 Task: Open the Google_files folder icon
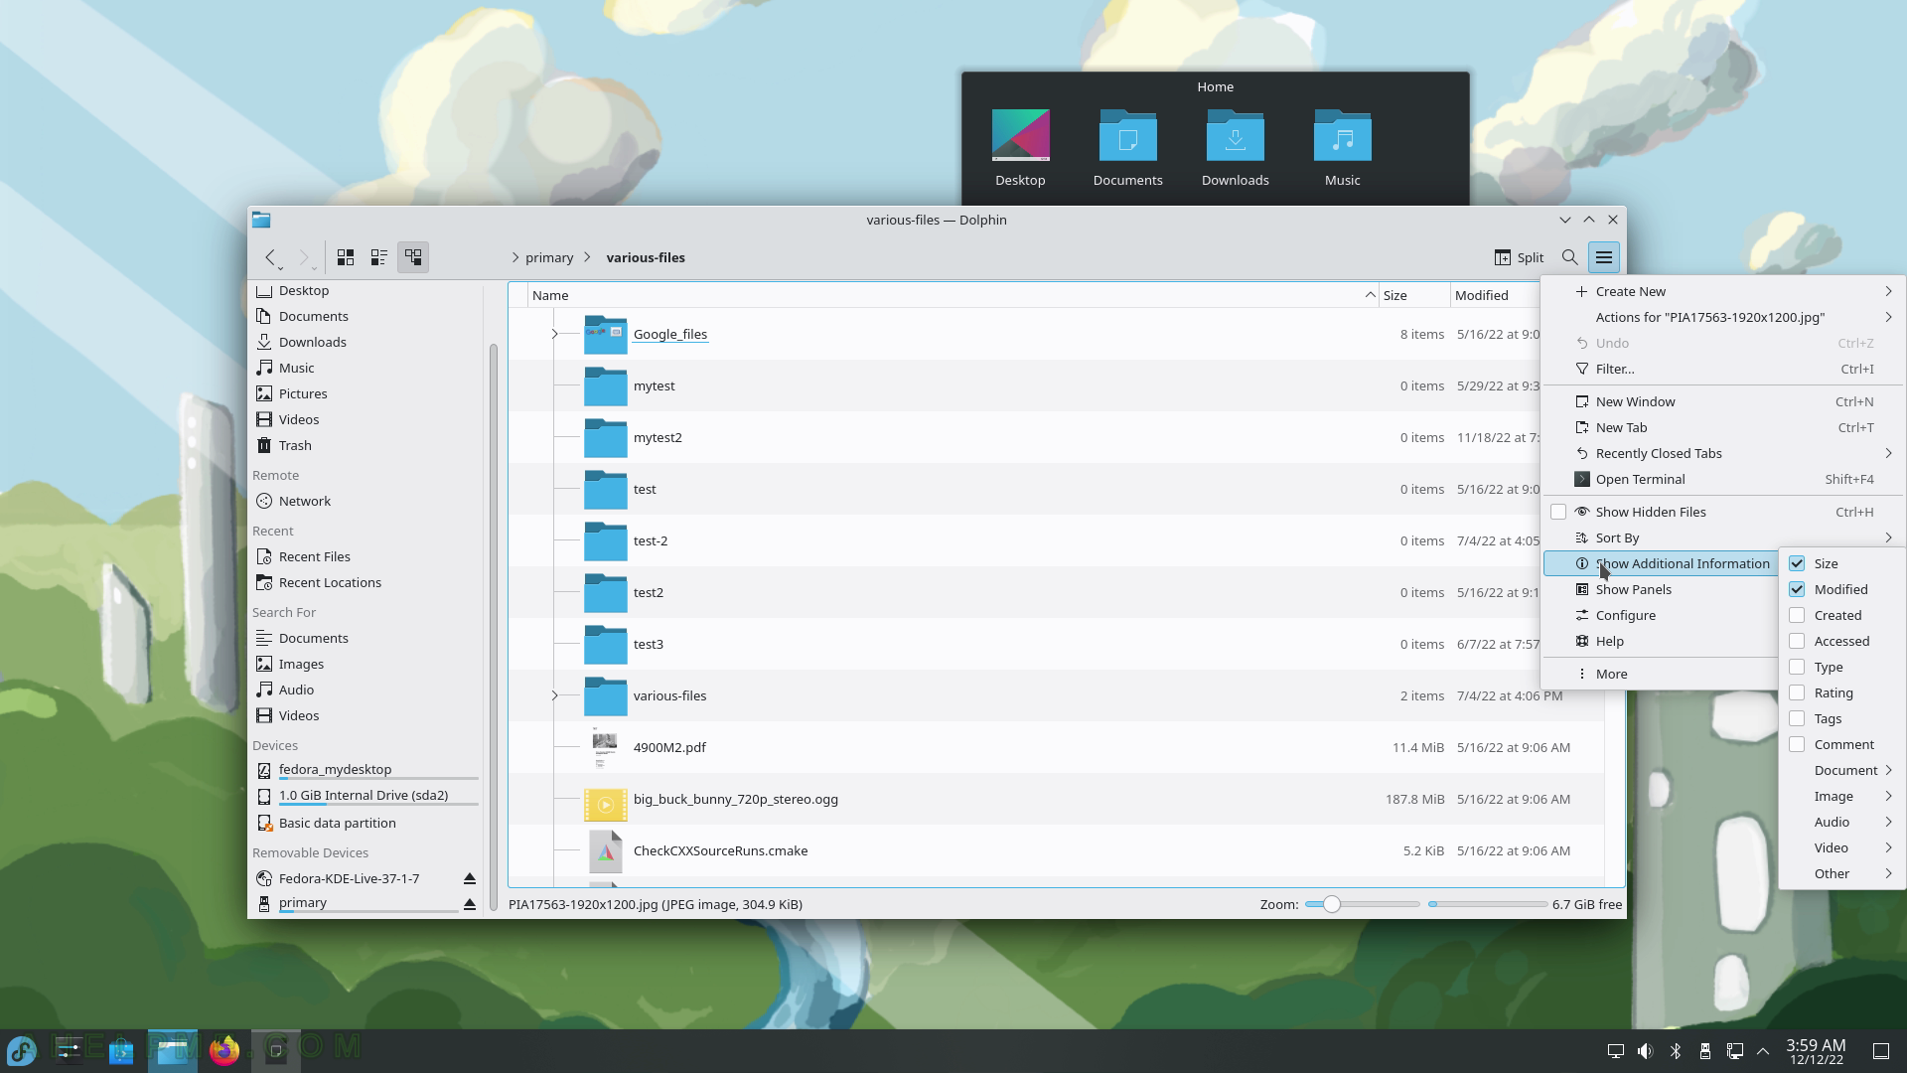tap(605, 334)
